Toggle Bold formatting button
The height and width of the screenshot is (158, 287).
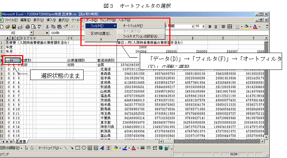210,26
